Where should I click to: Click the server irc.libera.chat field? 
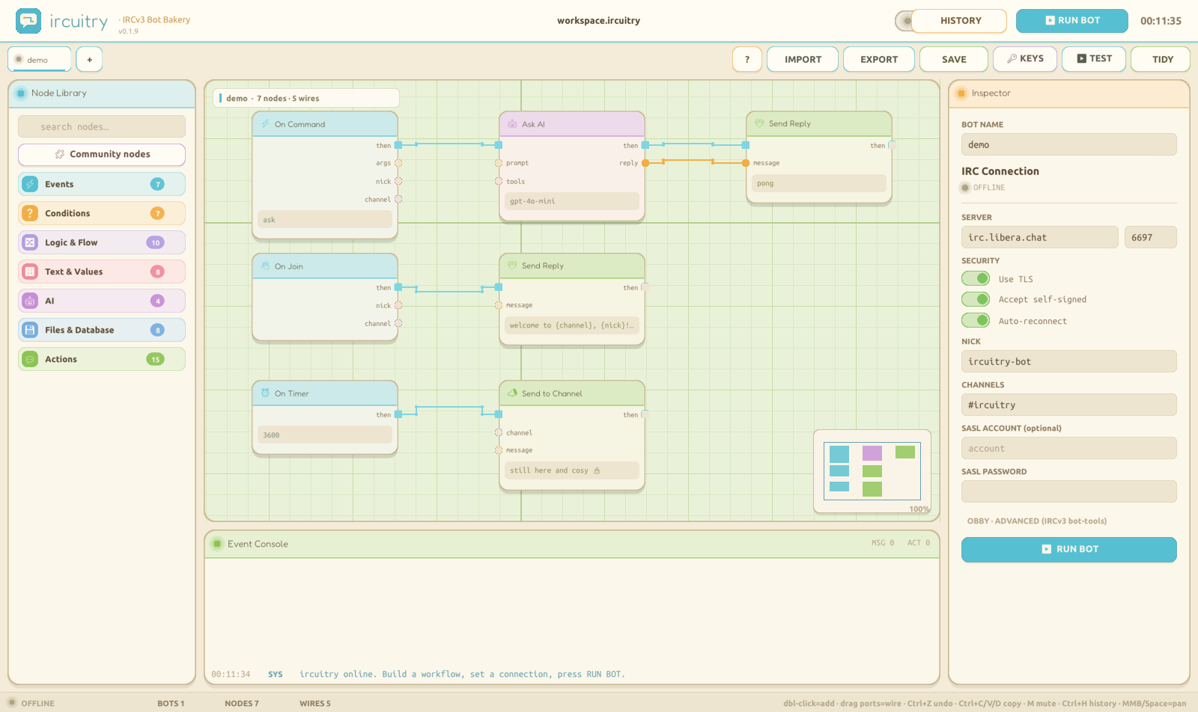pos(1040,237)
